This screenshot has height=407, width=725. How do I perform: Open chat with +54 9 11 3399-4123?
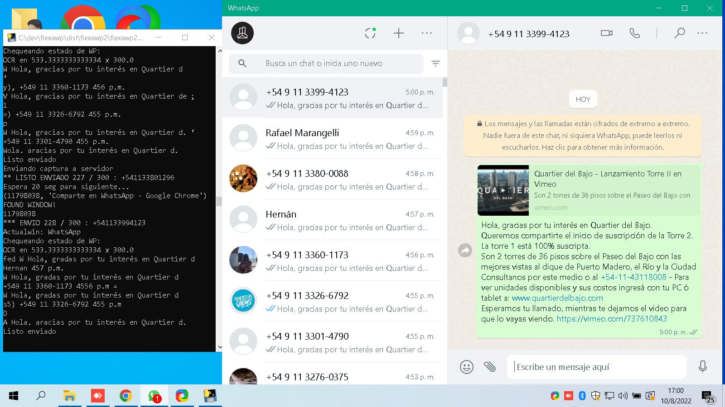(x=332, y=98)
